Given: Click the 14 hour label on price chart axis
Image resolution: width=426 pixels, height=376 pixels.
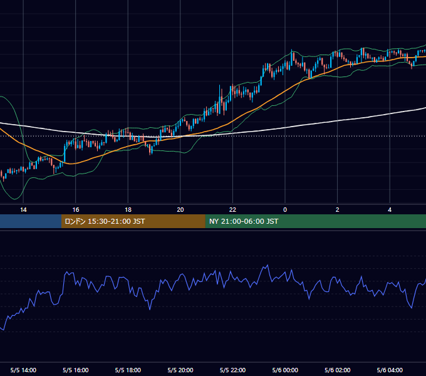Looking at the screenshot, I should point(23,210).
